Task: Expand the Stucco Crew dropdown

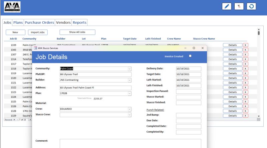Action: click(129, 115)
